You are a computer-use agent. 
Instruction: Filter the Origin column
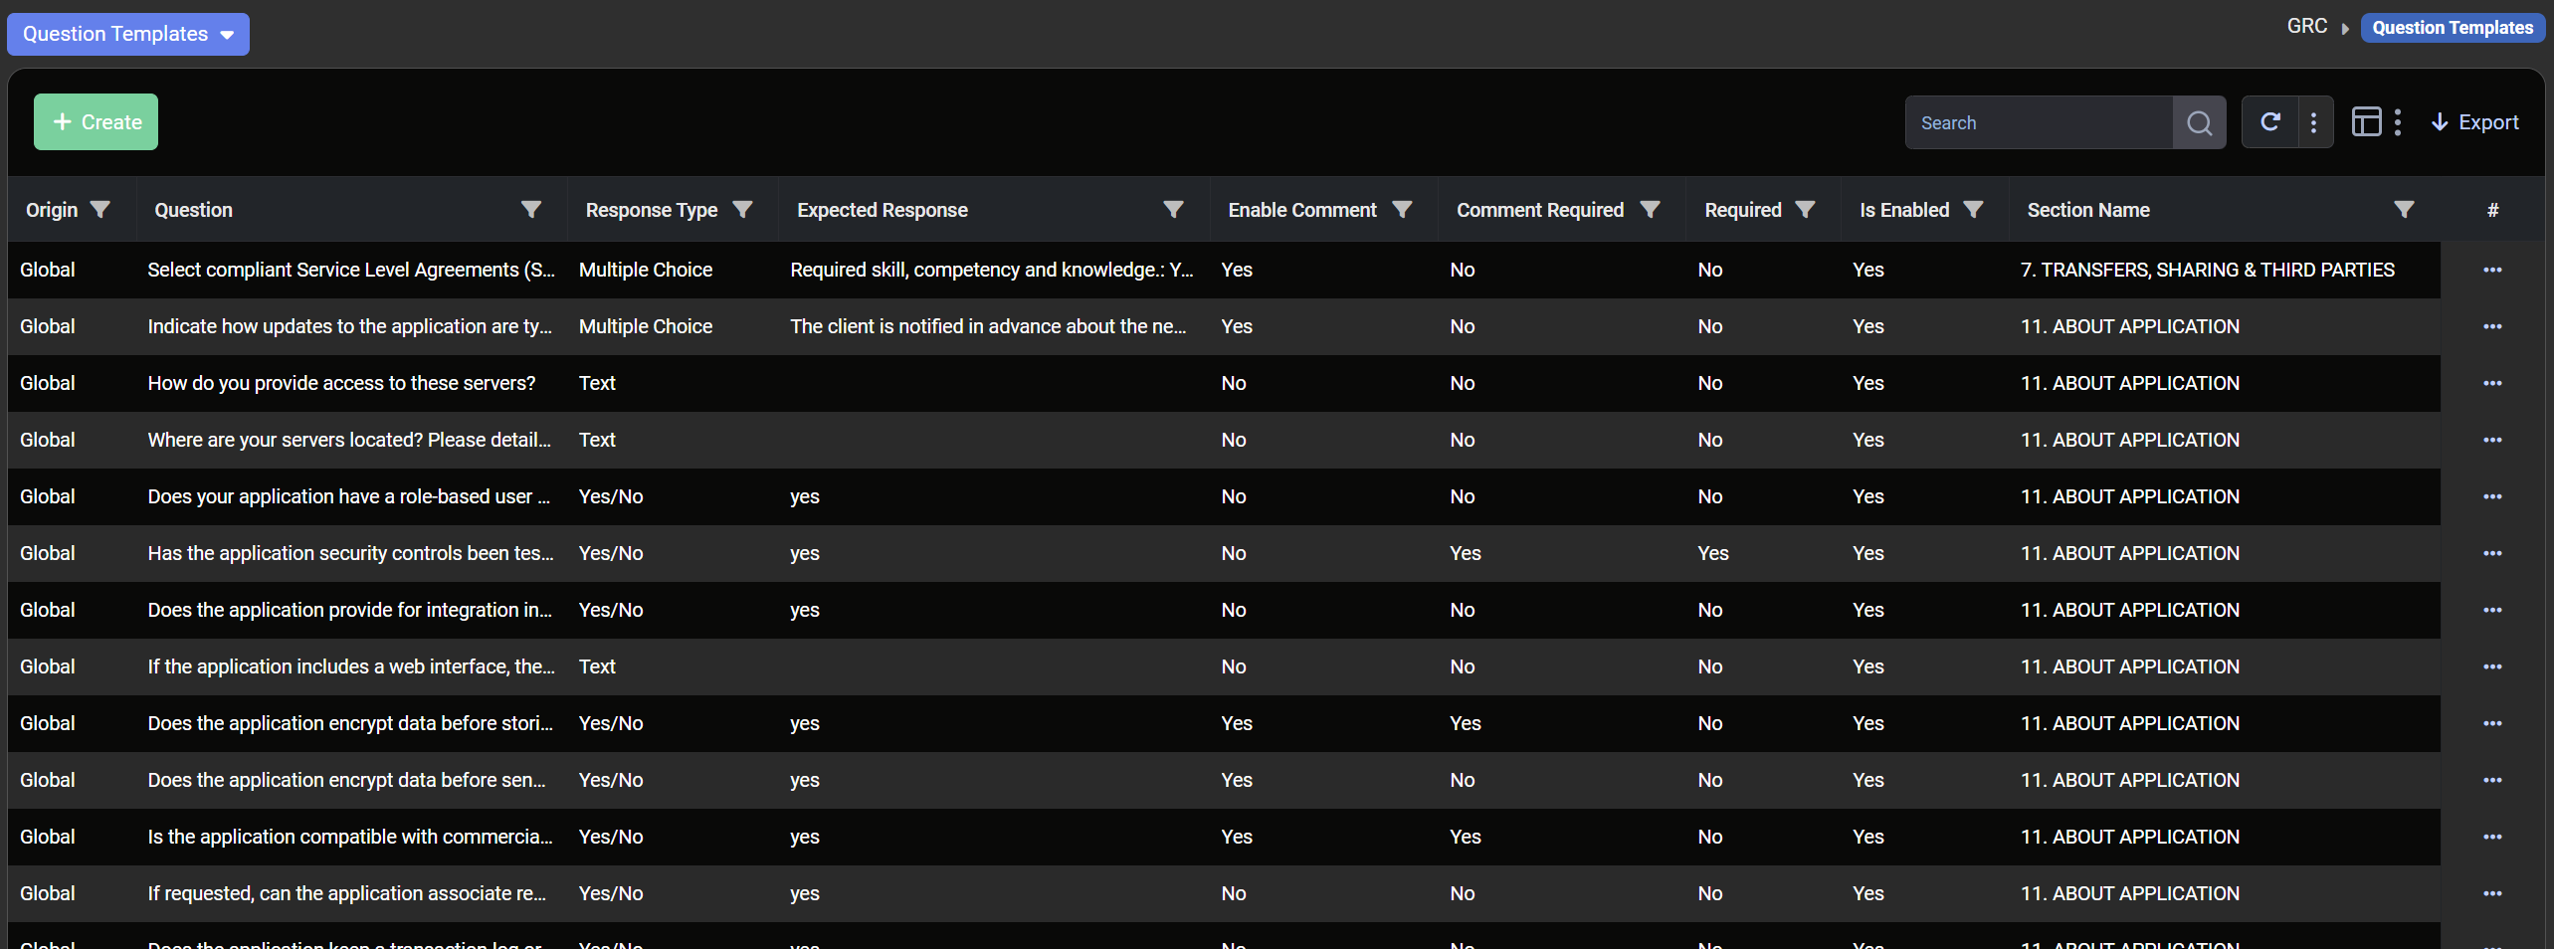(100, 210)
